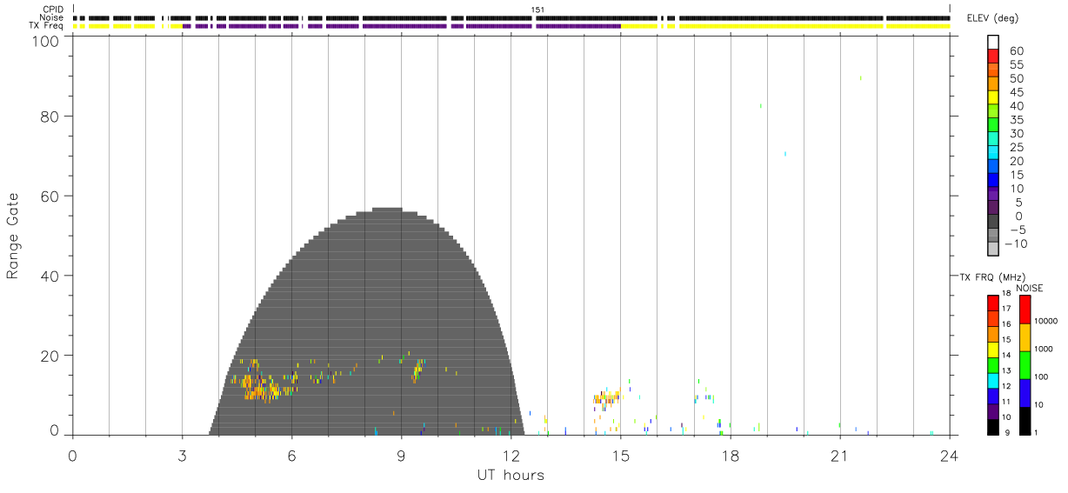This screenshot has height=493, width=1068.
Task: Click the ELEV scale label '35'
Action: pos(1017,120)
